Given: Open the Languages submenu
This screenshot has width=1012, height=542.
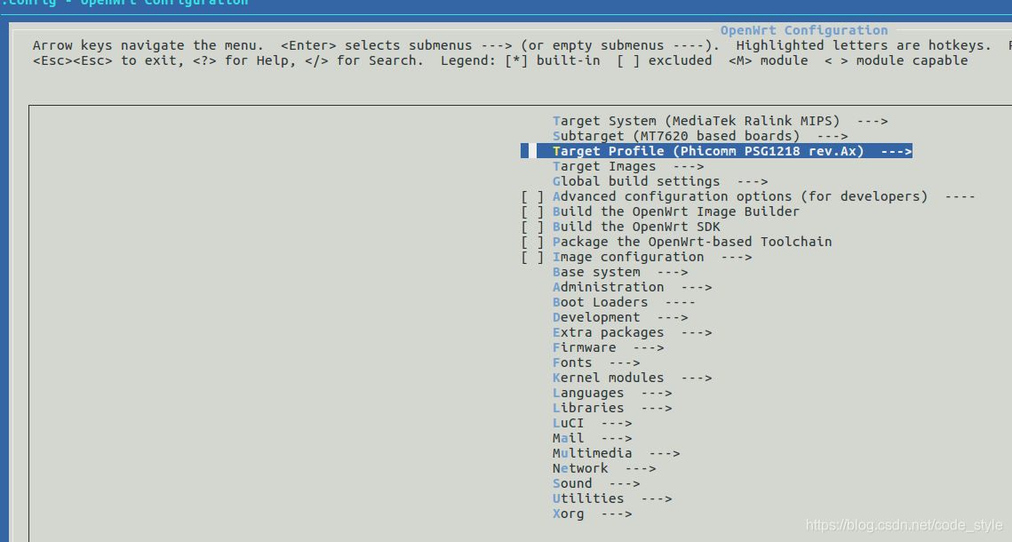Looking at the screenshot, I should pos(612,393).
